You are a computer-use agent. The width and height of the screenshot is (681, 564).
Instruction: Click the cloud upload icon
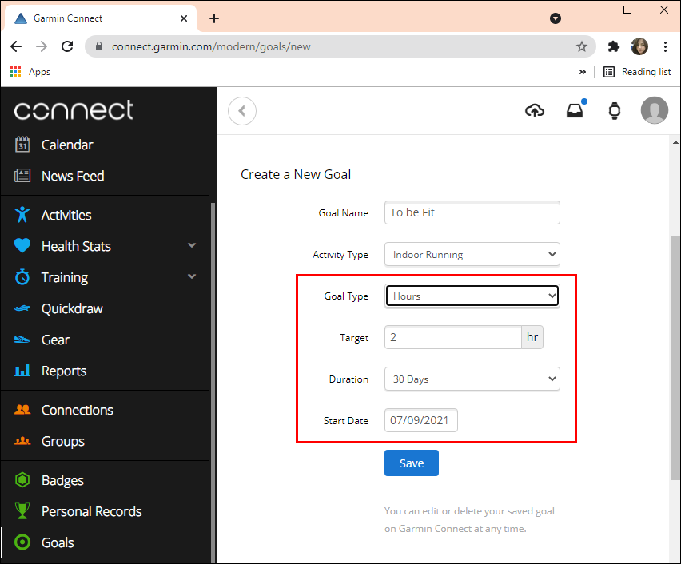(535, 111)
